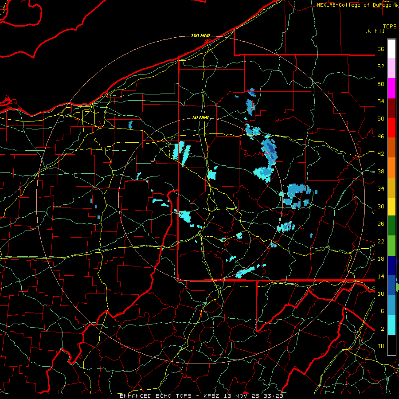399x399 pixels.
Task: Click the '42' legend value
Action: point(381,154)
